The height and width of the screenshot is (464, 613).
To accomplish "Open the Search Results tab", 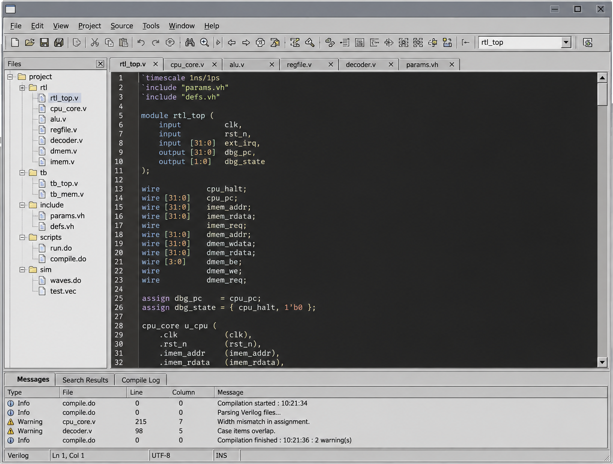I will (x=85, y=380).
